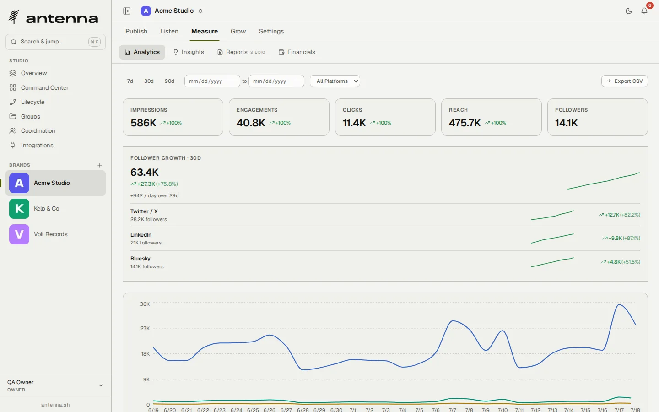The width and height of the screenshot is (659, 412).
Task: Open Overview in the sidebar
Action: (55, 73)
